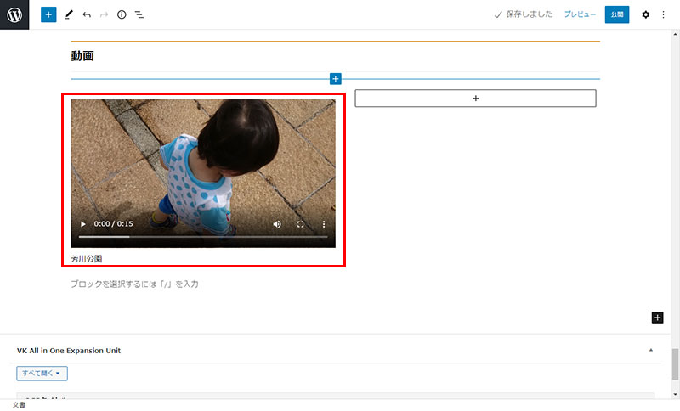The height and width of the screenshot is (411, 680).
Task: Mute the video sound
Action: 277,224
